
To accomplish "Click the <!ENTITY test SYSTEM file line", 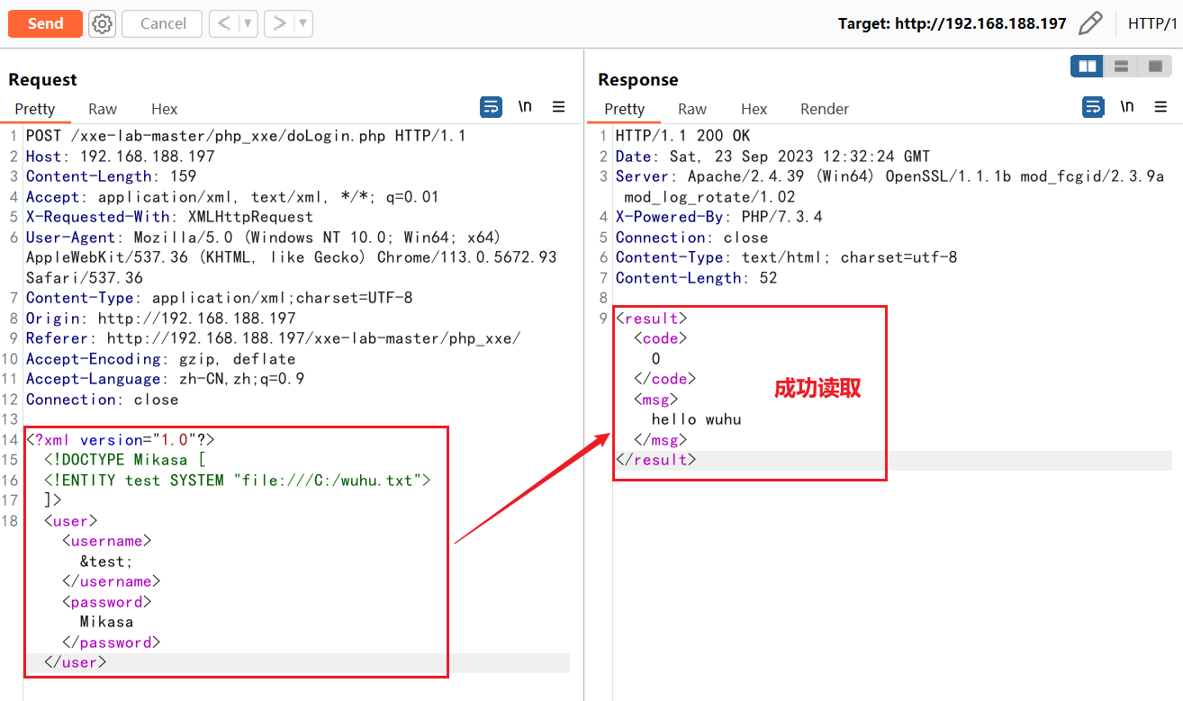I will coord(237,481).
